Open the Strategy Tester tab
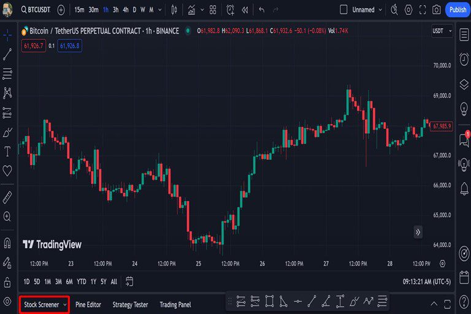This screenshot has width=471, height=314. (x=130, y=305)
